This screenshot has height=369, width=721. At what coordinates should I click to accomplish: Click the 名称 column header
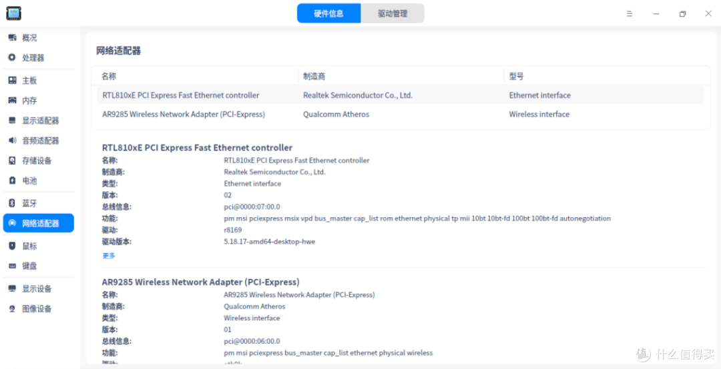point(109,76)
